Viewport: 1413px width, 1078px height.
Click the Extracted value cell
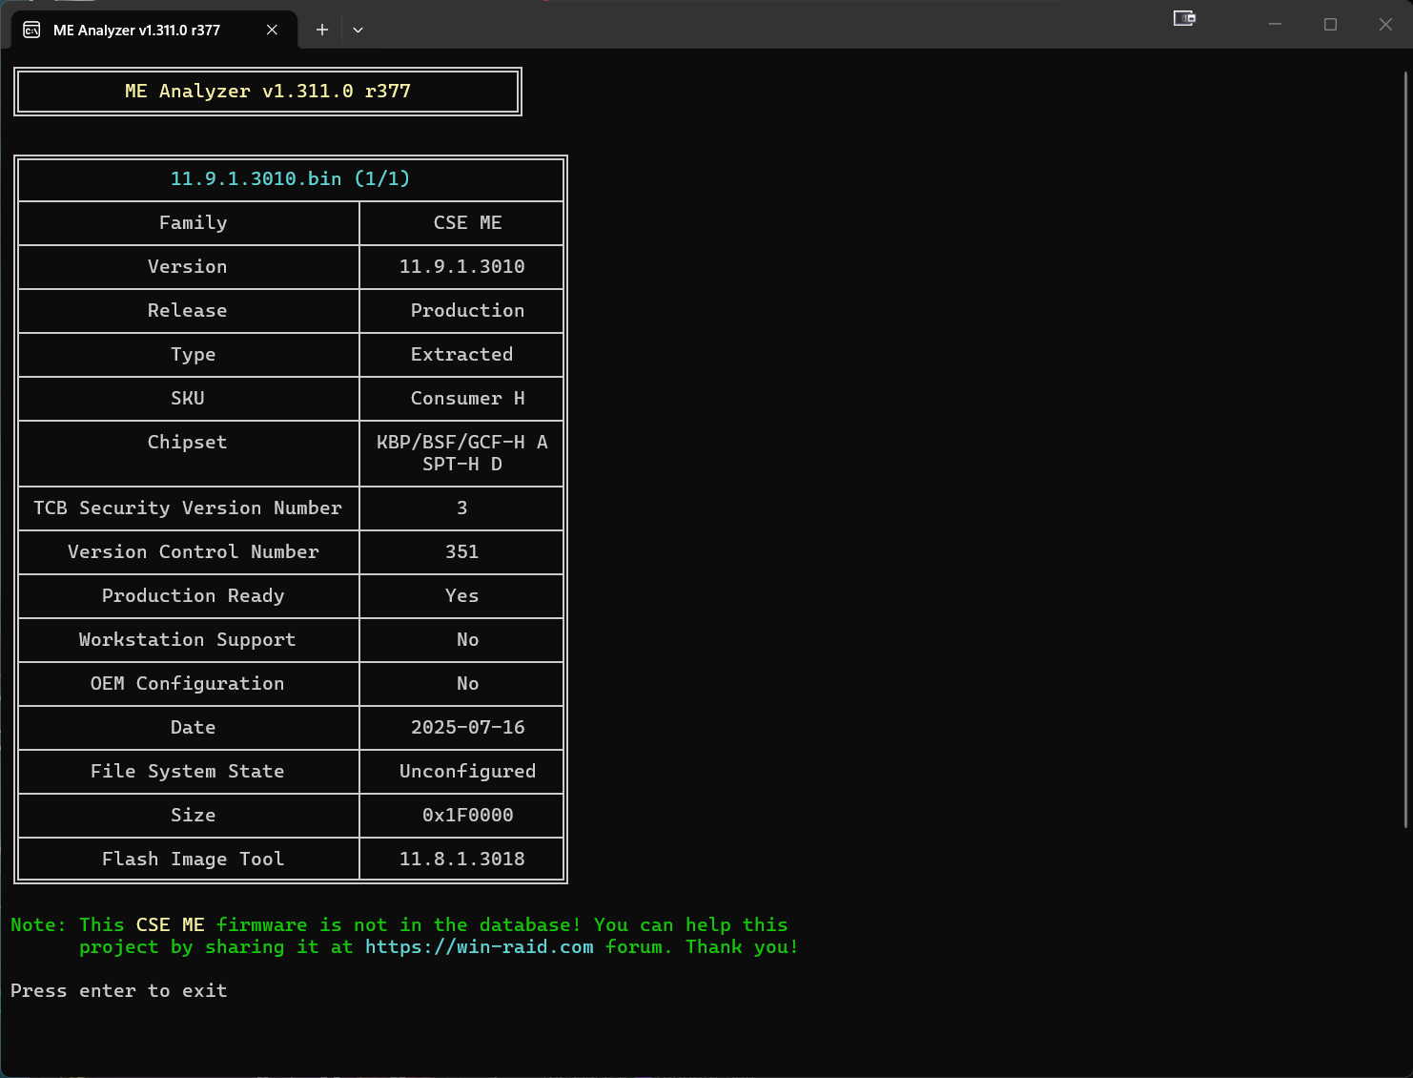click(x=461, y=355)
